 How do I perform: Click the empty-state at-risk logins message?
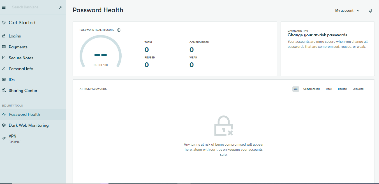224,150
